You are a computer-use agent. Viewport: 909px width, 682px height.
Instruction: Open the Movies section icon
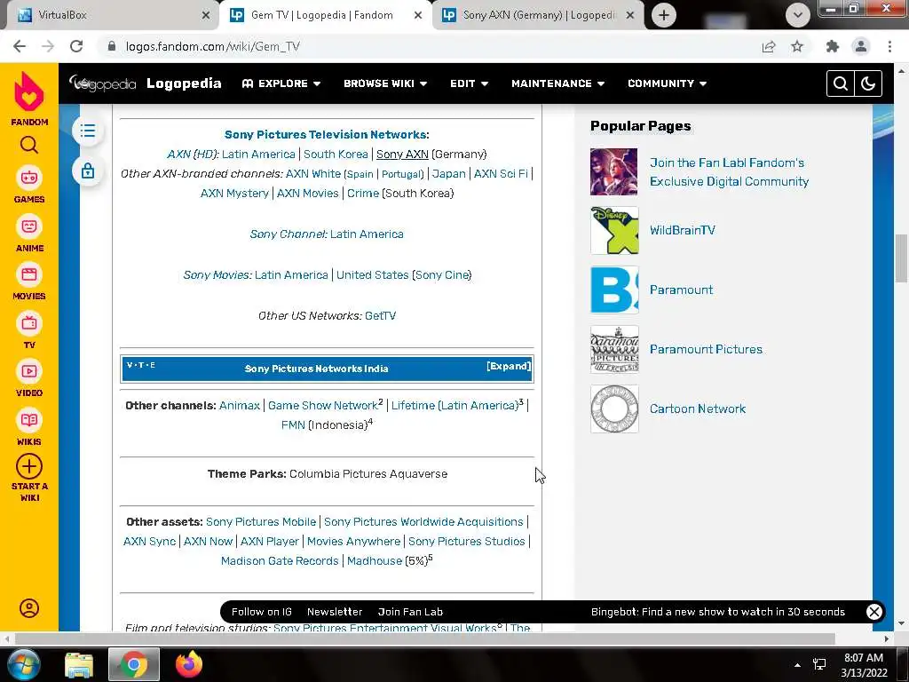tap(29, 275)
